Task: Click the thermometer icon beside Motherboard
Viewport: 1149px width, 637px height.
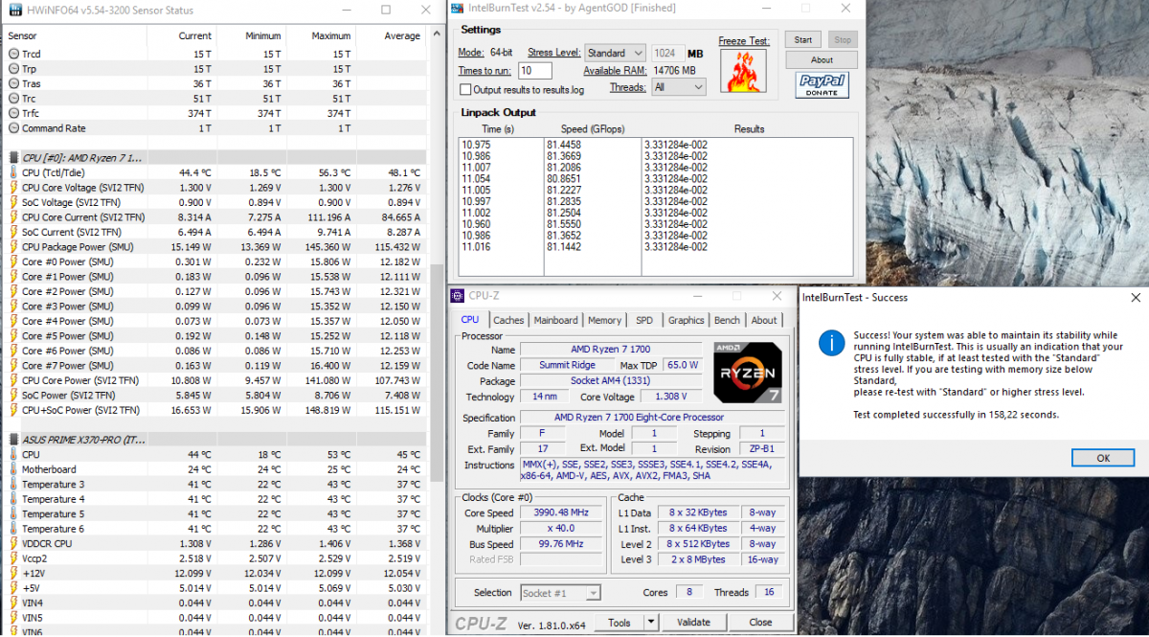Action: coord(13,469)
